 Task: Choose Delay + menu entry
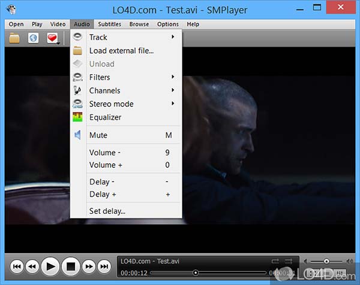click(126, 194)
